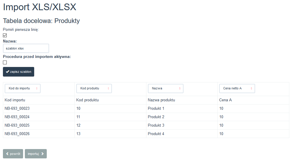Open the Kod produktu column dropdown
Viewport: 294px width, 161px height.
coord(94,88)
